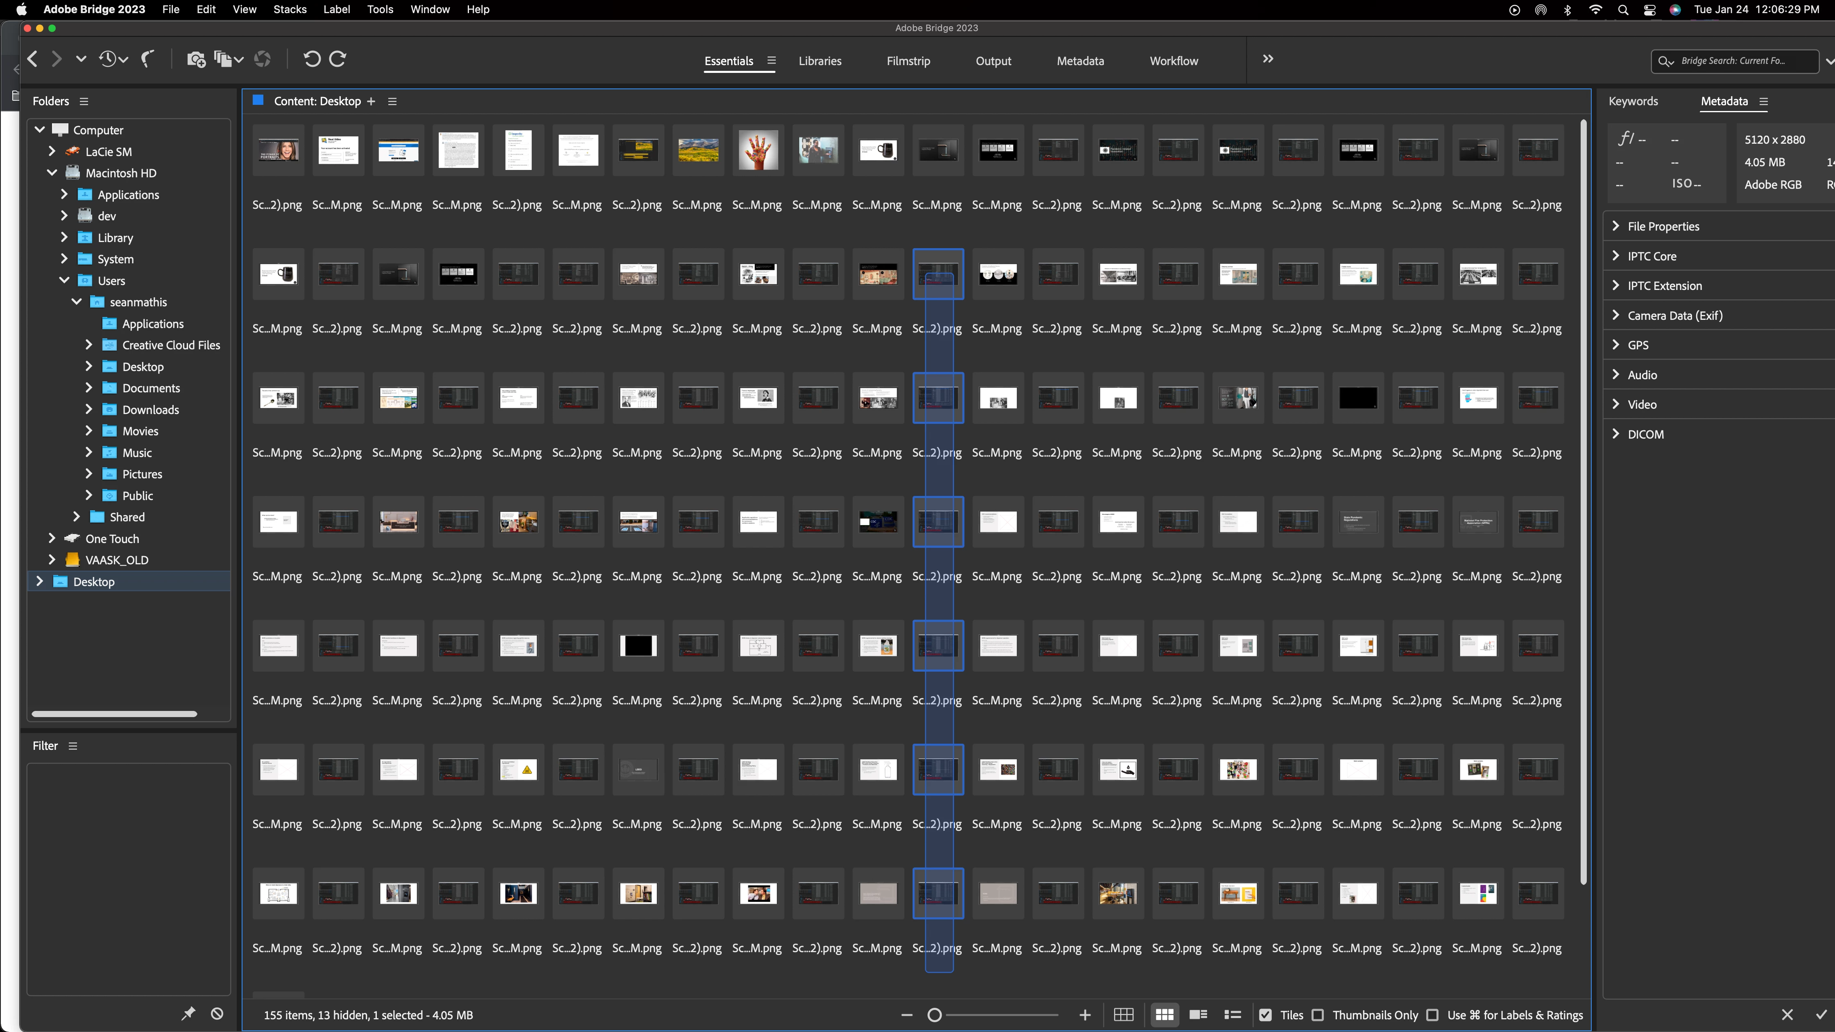Image resolution: width=1835 pixels, height=1032 pixels.
Task: Enable the Thumbnails Only checkbox
Action: (1318, 1015)
